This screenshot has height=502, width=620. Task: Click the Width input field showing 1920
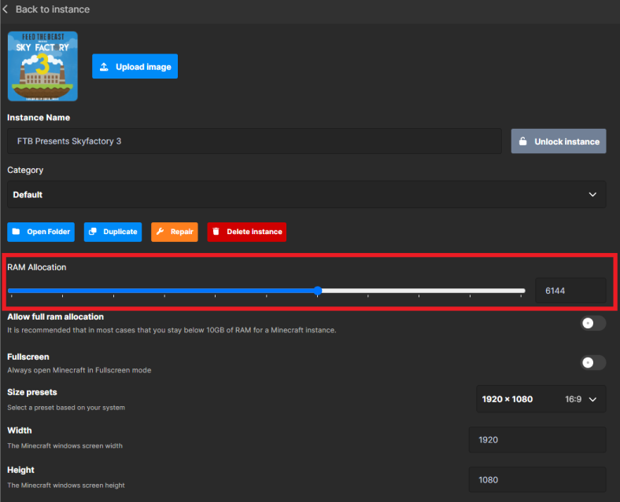537,440
